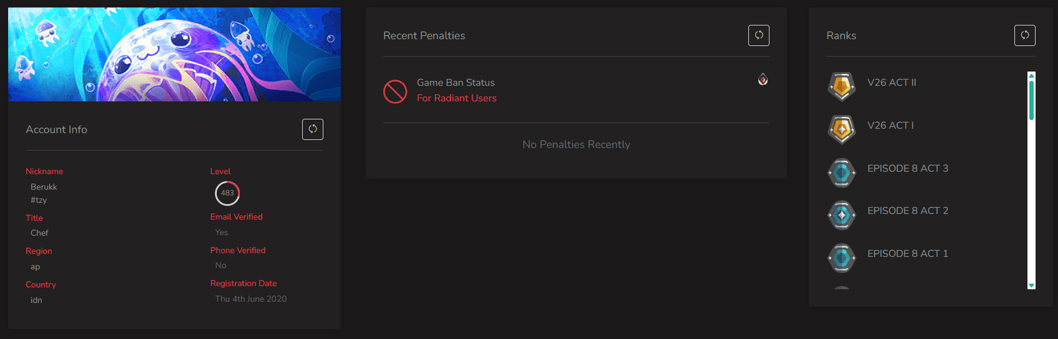Click the EPISODE 8 ACT 2 label
The width and height of the screenshot is (1058, 339).
pyautogui.click(x=908, y=211)
